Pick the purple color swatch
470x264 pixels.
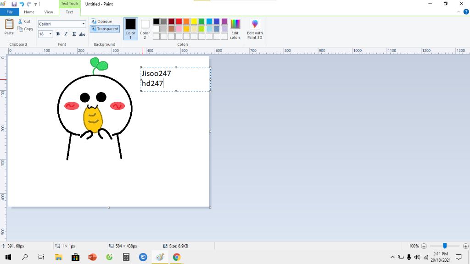pos(224,21)
